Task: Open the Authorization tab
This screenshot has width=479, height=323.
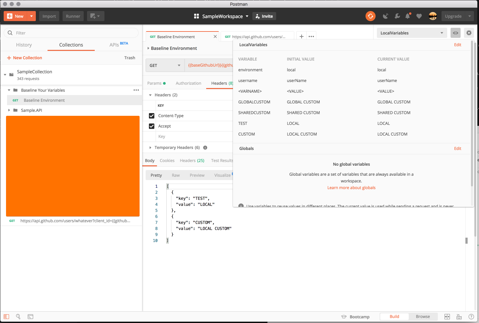Action: [188, 83]
